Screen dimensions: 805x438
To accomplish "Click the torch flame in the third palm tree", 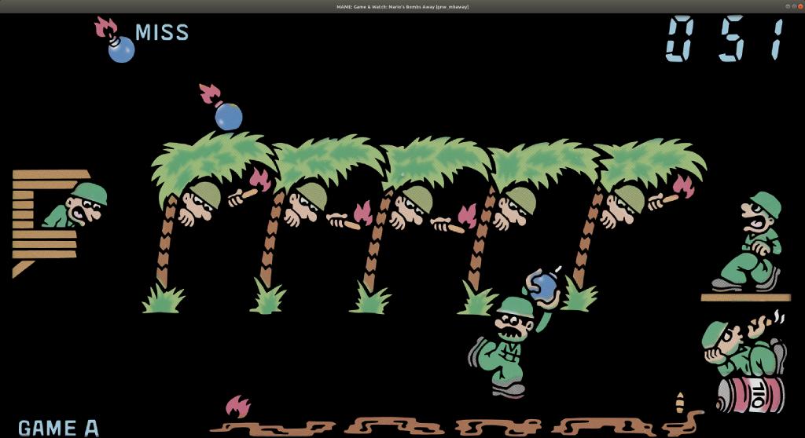I will tap(467, 217).
